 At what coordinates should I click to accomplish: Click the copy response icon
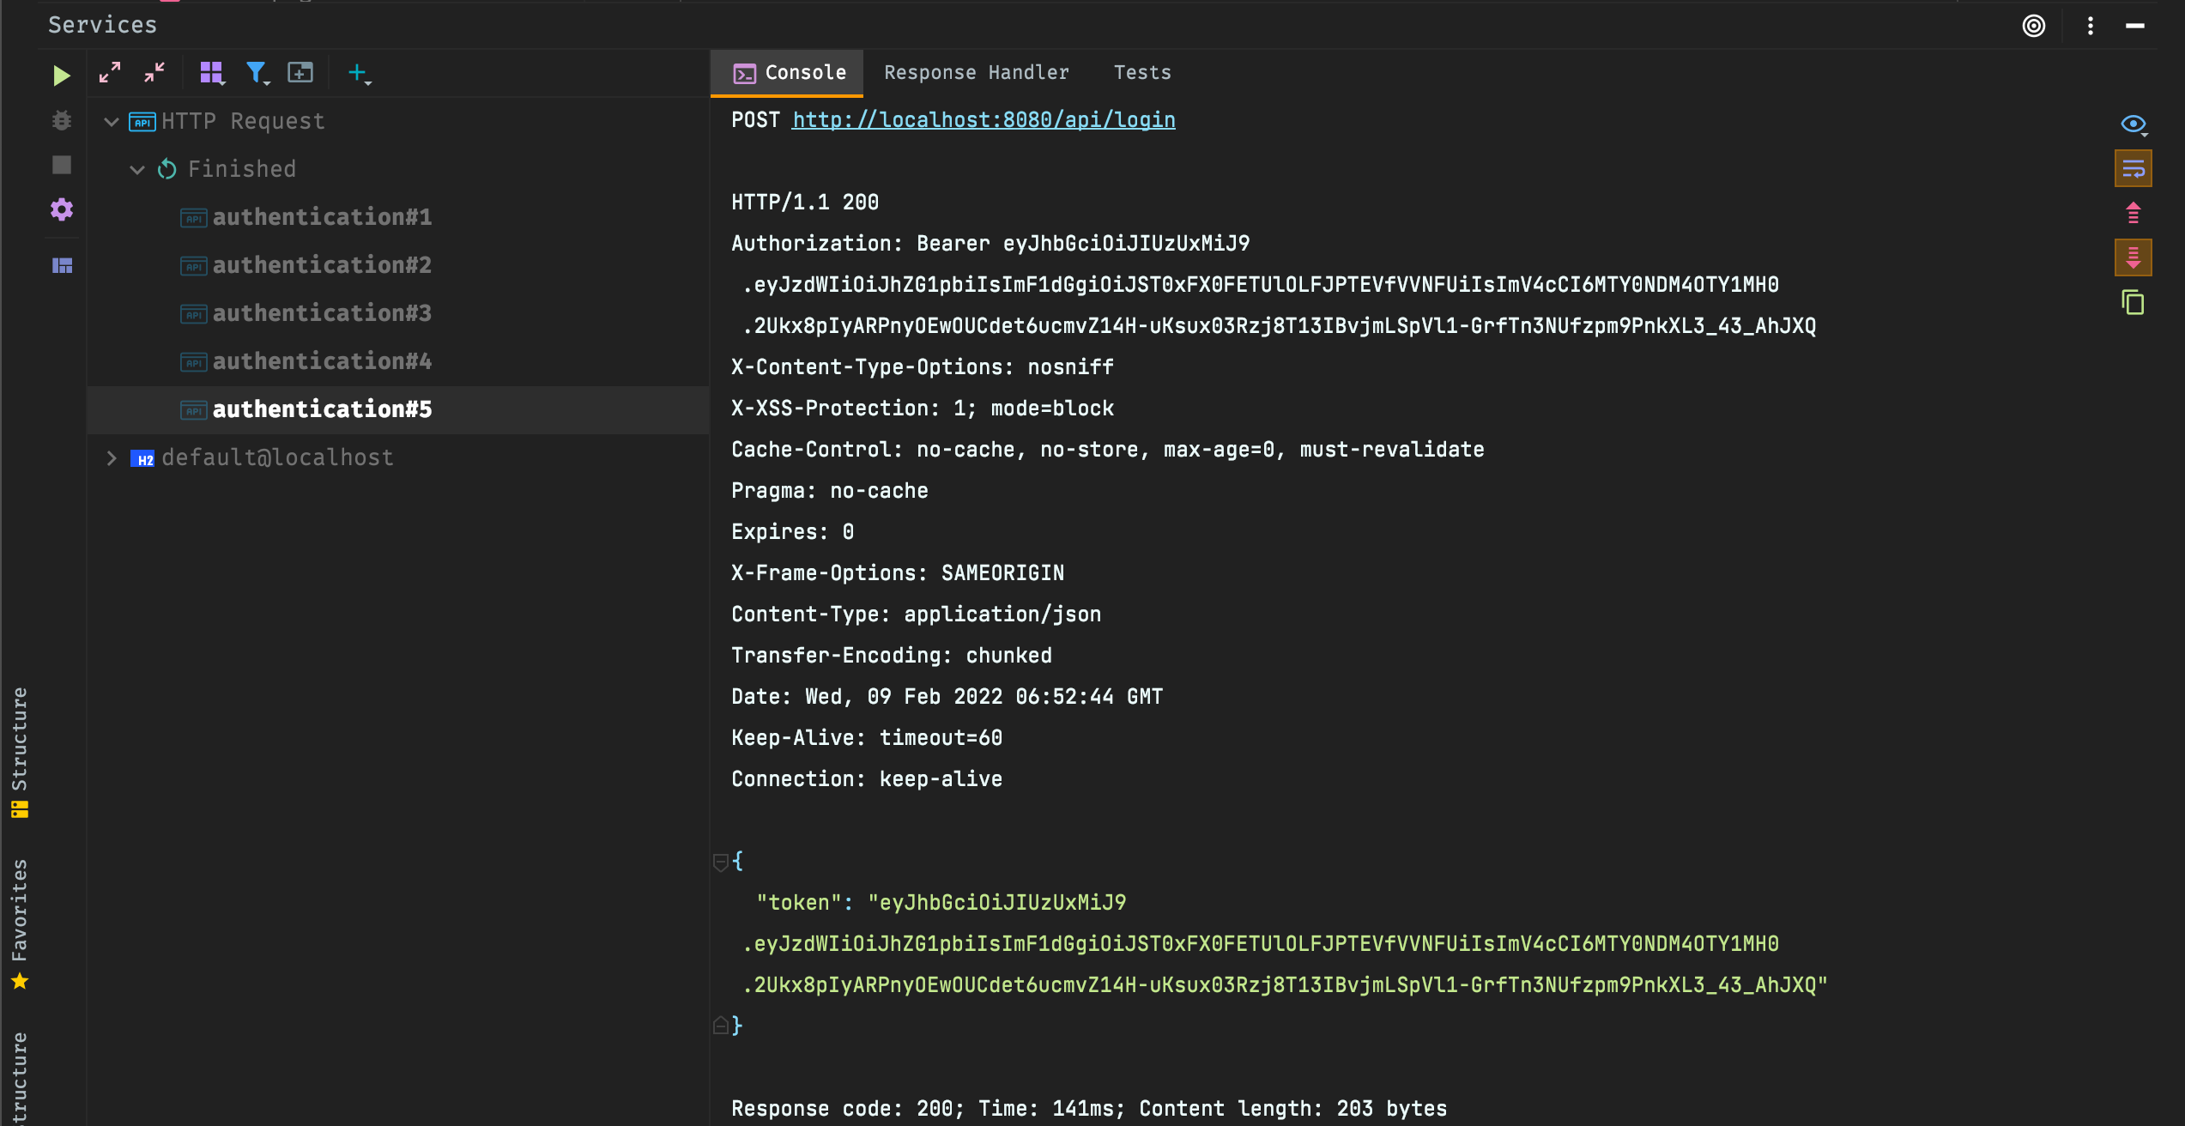point(2134,303)
